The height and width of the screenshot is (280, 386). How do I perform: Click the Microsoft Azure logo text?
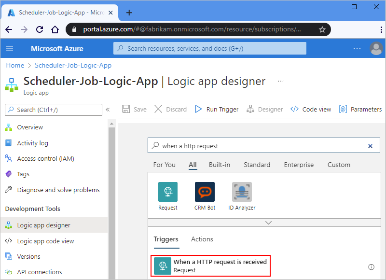[57, 48]
